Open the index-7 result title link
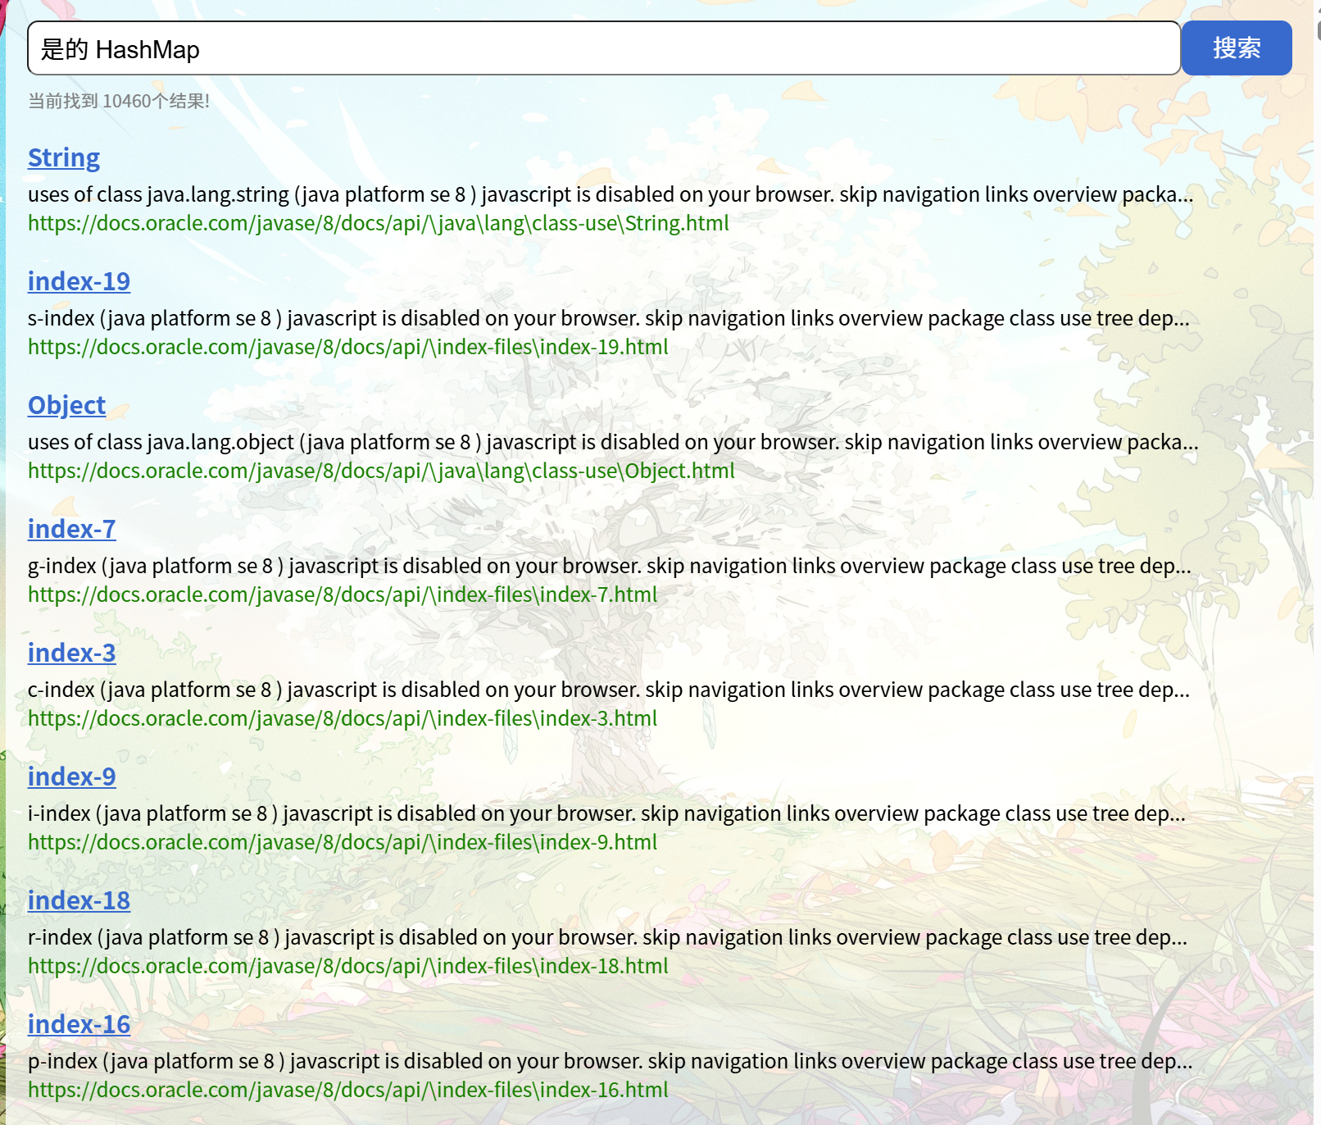This screenshot has width=1321, height=1125. 71,529
